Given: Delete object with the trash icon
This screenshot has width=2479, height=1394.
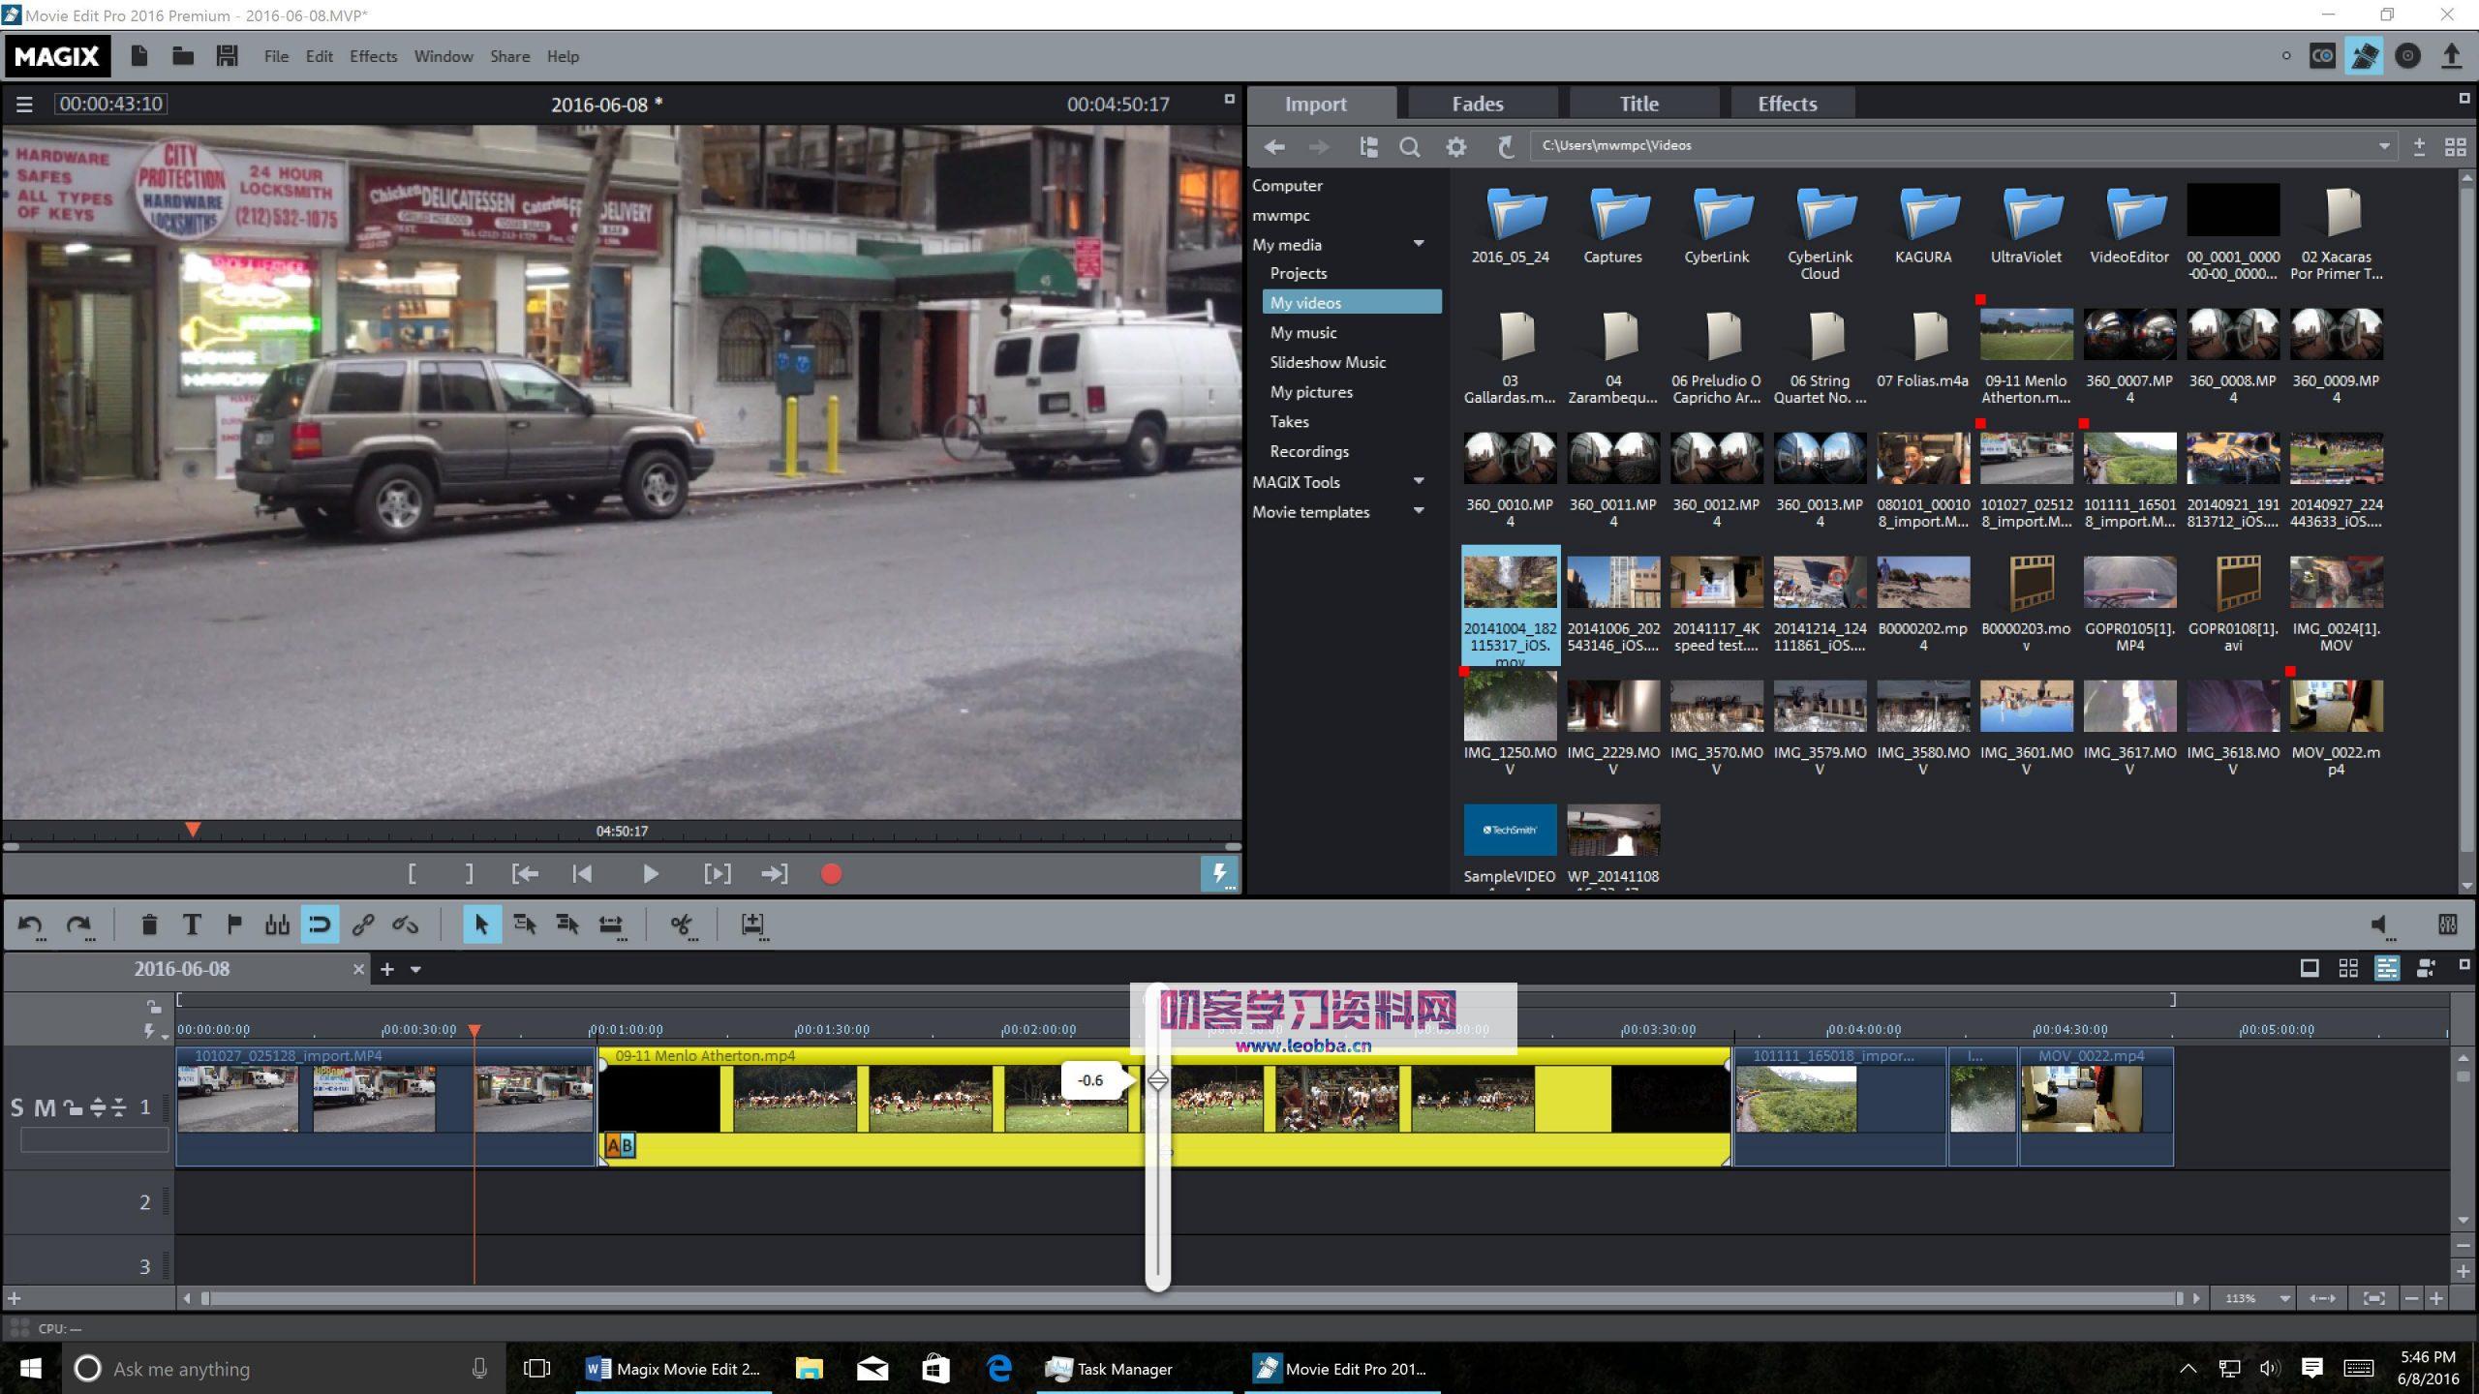Looking at the screenshot, I should [x=149, y=925].
